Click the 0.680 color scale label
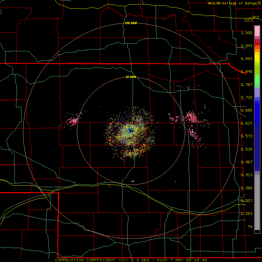Screen dimensions: 262x262 pos(247,110)
